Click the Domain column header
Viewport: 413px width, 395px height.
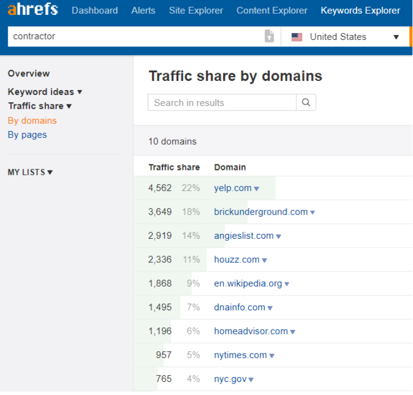[230, 167]
